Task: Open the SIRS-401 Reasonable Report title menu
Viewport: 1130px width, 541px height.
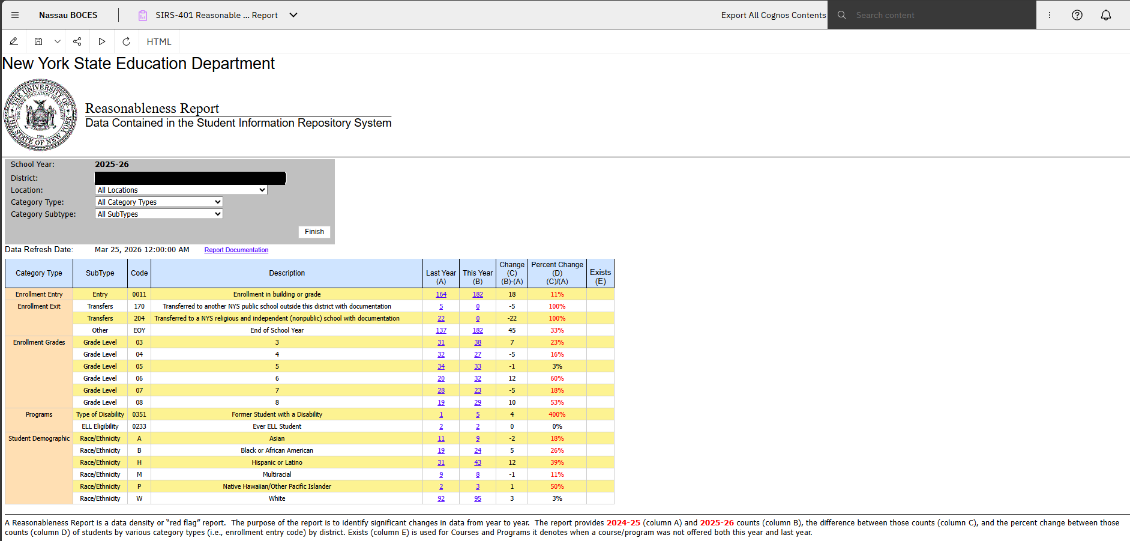Action: click(217, 15)
